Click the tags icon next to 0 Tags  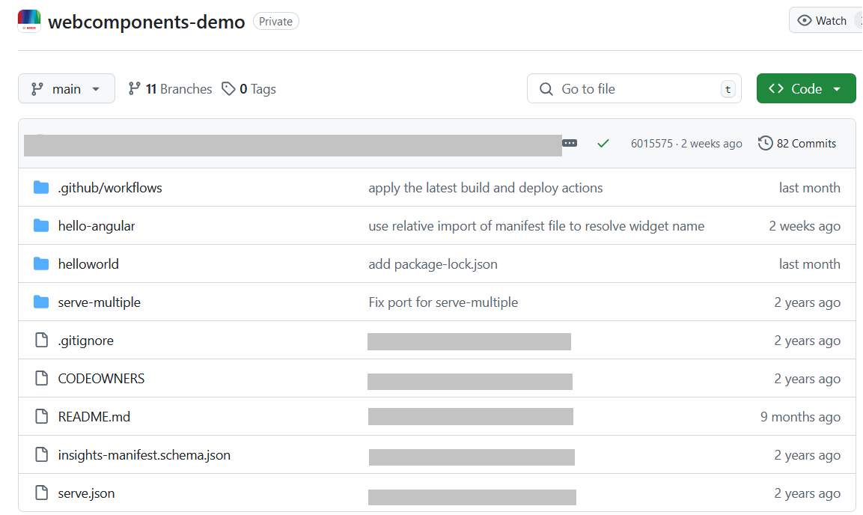[228, 89]
